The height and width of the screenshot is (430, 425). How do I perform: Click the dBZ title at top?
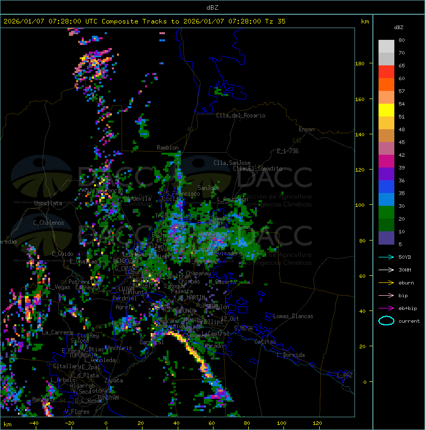[212, 8]
